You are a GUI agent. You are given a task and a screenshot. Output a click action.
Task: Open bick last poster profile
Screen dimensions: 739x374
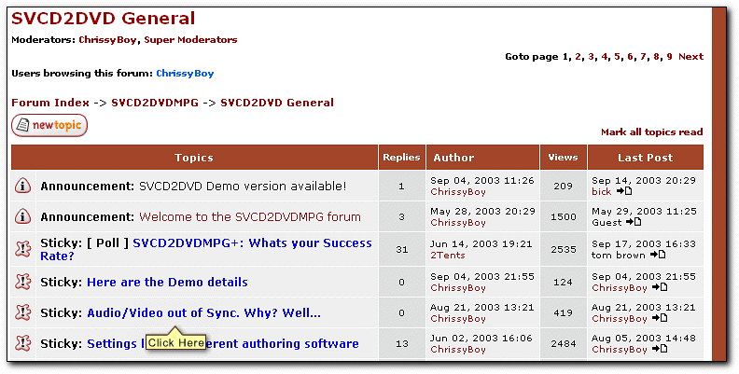[602, 192]
